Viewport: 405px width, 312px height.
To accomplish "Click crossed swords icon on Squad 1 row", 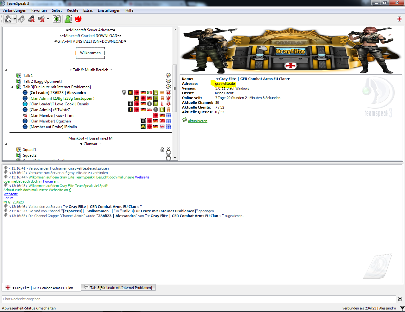I will (168, 149).
